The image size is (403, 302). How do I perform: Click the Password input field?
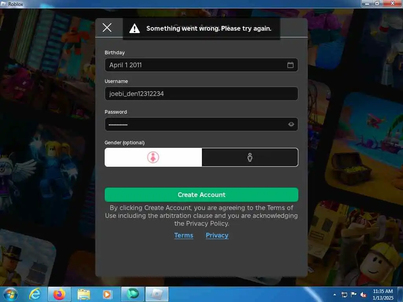201,124
